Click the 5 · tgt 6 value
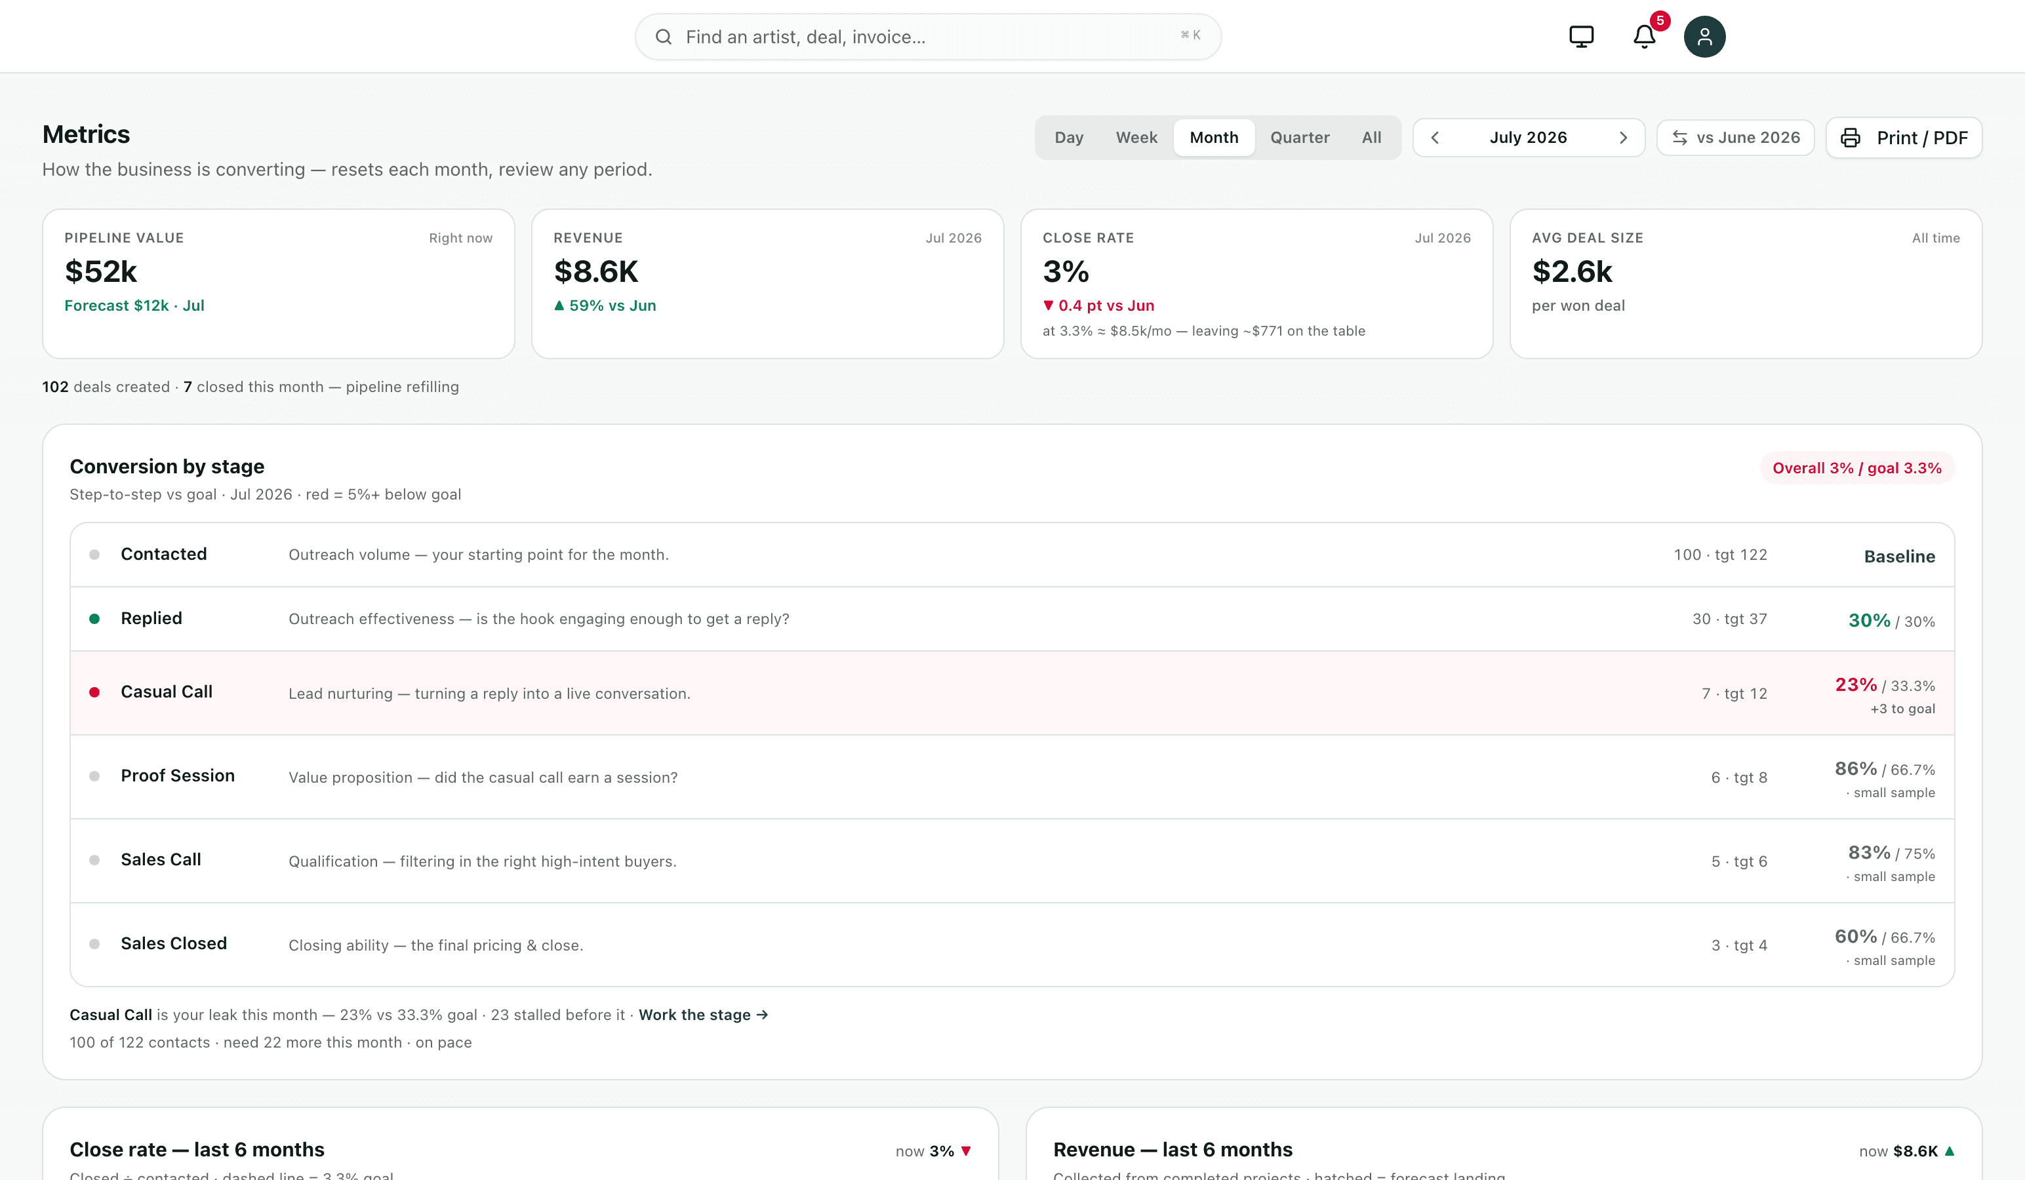Image resolution: width=2025 pixels, height=1180 pixels. [1739, 862]
